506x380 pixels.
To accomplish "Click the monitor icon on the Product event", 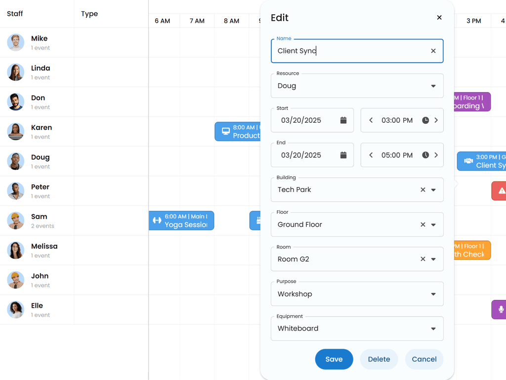I will (x=225, y=131).
